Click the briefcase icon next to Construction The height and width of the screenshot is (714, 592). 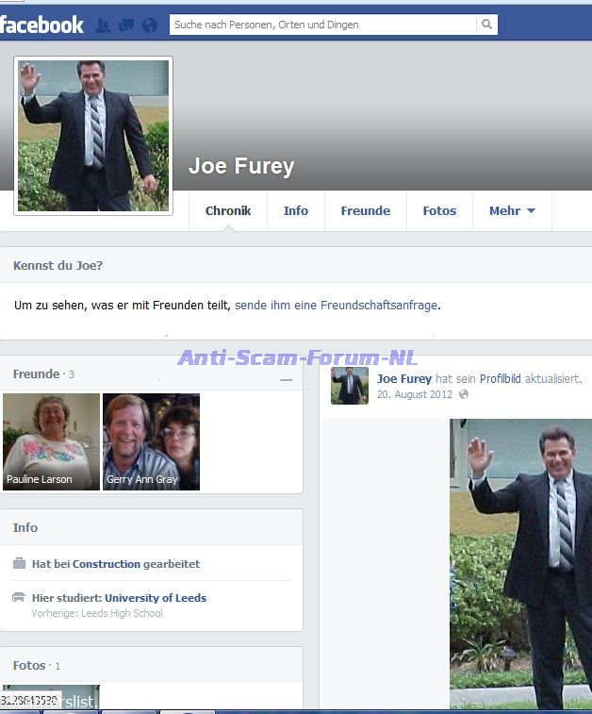tap(20, 564)
